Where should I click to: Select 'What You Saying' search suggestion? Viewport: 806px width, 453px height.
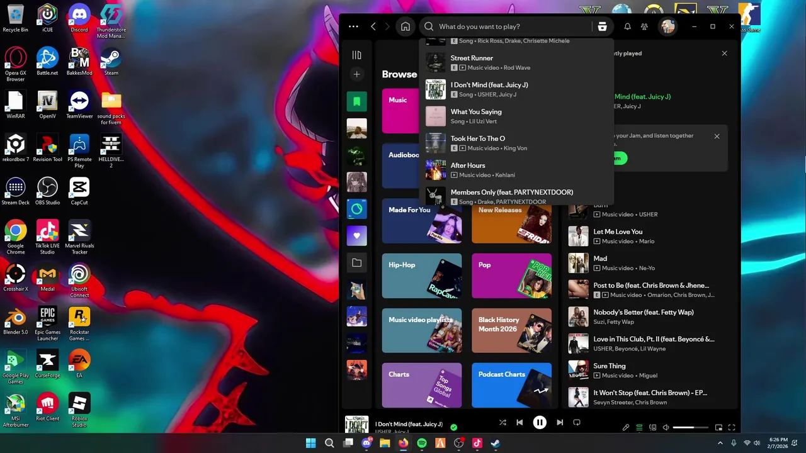516,116
